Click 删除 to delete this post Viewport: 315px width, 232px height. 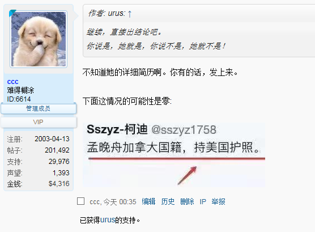187,201
